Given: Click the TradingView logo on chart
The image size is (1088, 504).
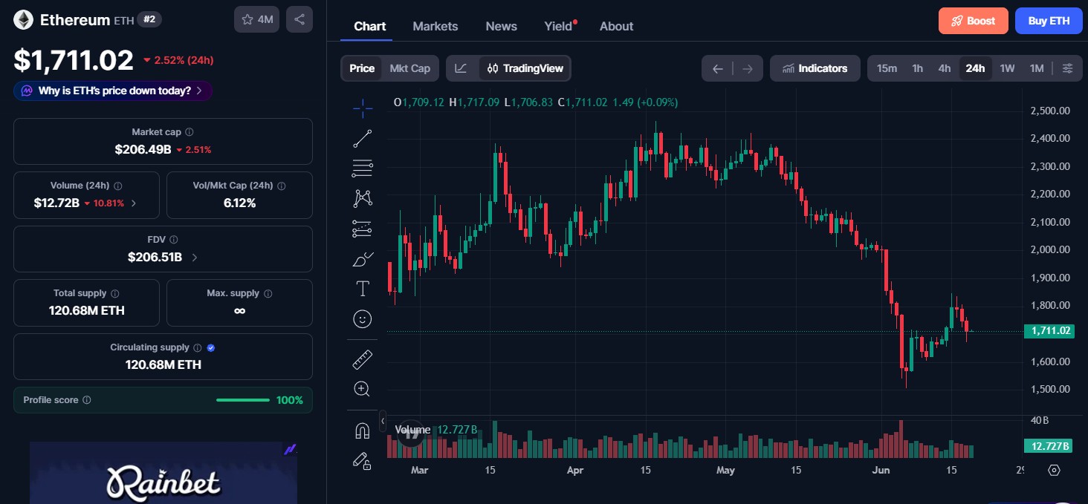Looking at the screenshot, I should (409, 433).
